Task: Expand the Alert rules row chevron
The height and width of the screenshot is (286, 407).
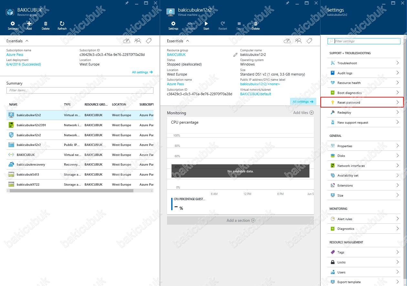Action: point(398,219)
